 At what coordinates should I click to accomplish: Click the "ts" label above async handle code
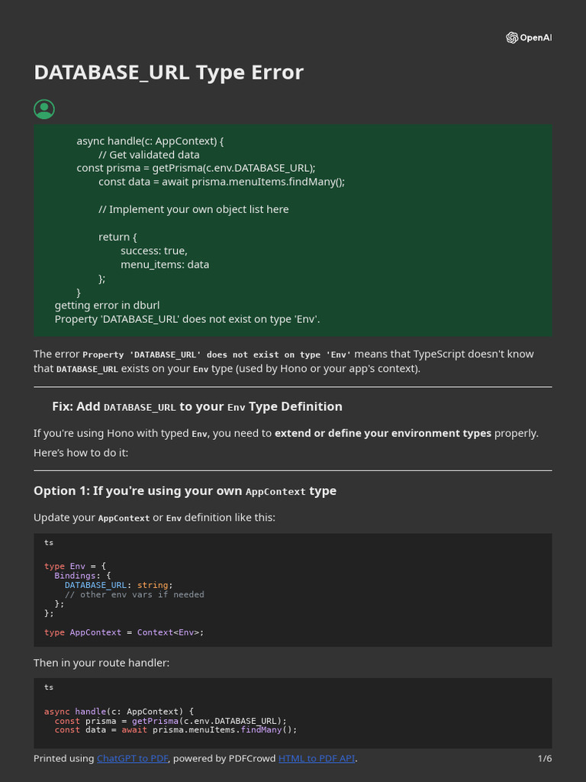[49, 687]
